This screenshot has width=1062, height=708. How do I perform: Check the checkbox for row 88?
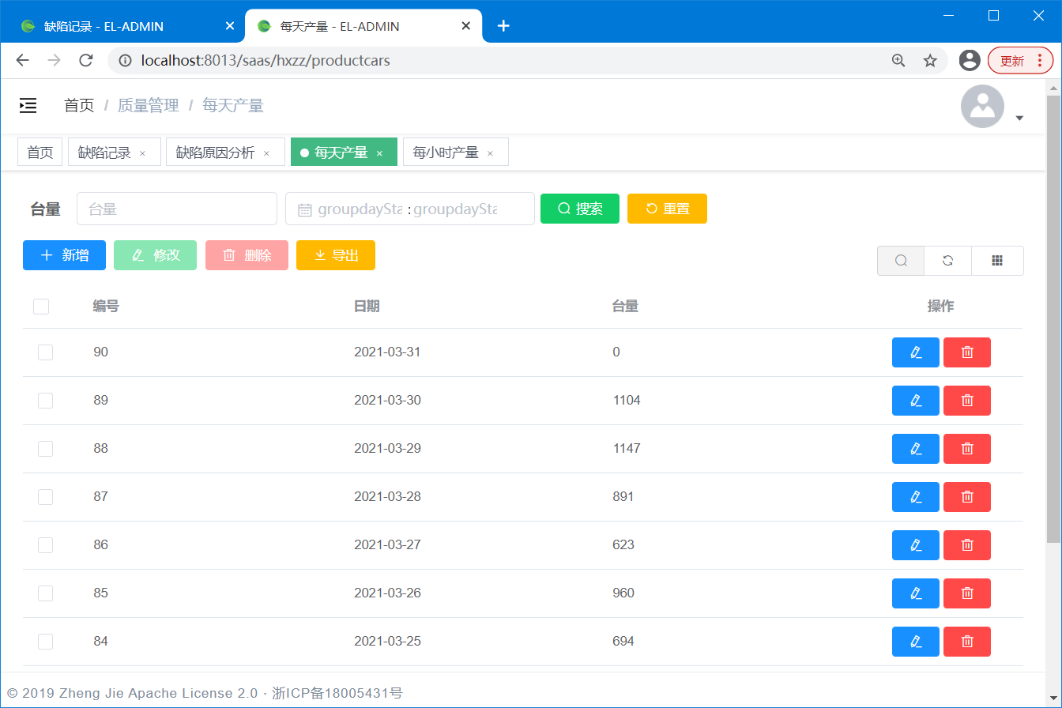[46, 449]
